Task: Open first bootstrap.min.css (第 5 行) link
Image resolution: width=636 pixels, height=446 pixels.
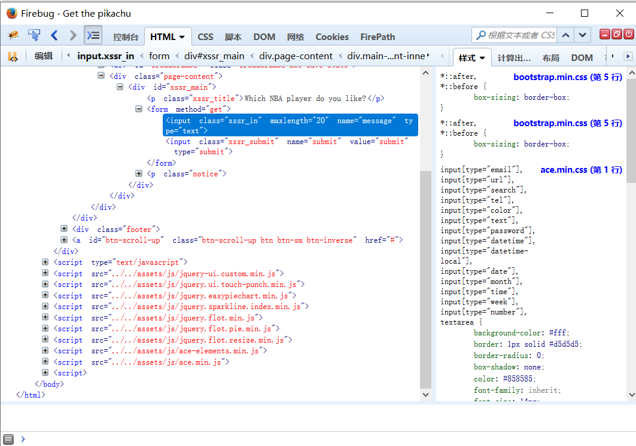Action: 567,77
